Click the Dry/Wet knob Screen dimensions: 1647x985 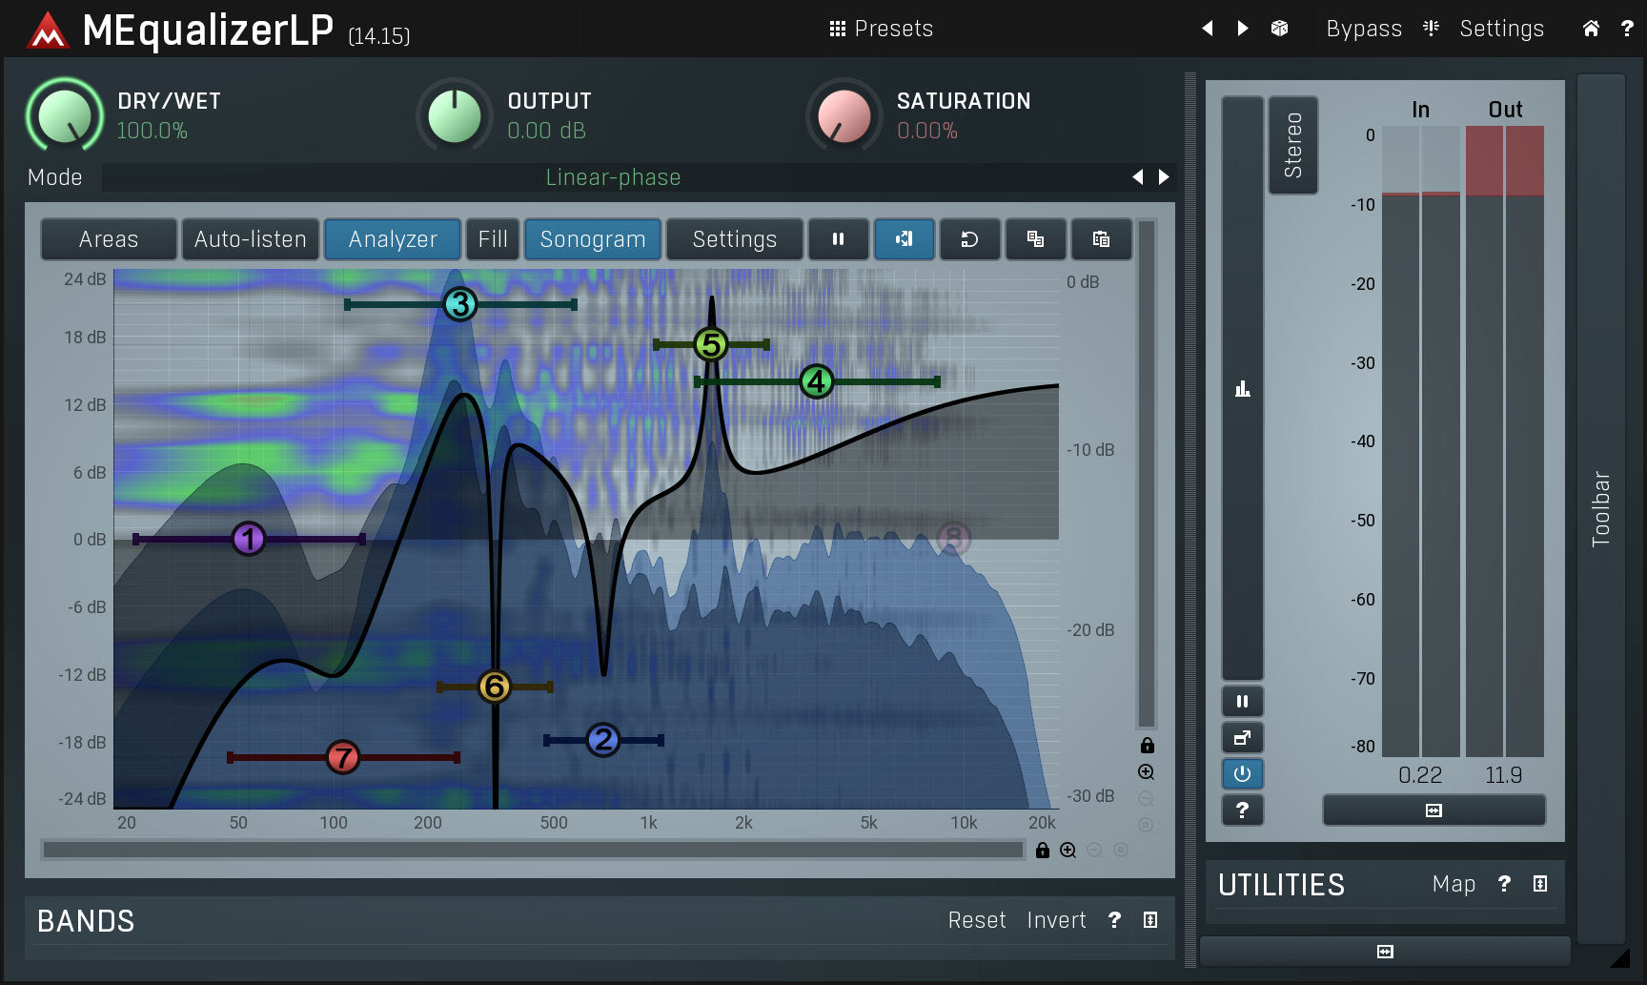[65, 115]
